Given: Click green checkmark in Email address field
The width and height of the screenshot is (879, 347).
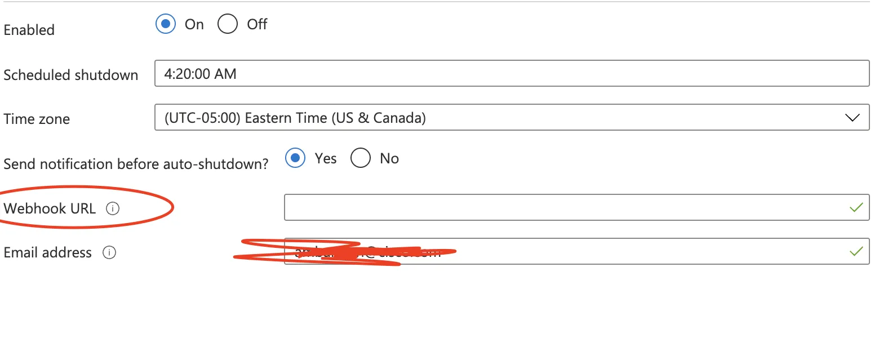Looking at the screenshot, I should [x=856, y=251].
